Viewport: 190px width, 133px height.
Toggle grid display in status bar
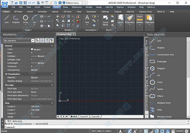146,131
